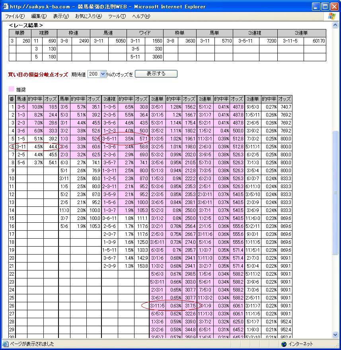Click the 番 column header

12,99
